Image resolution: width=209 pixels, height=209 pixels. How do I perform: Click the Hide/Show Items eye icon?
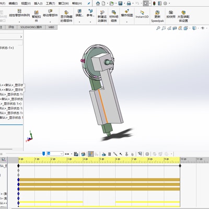pos(203,28)
